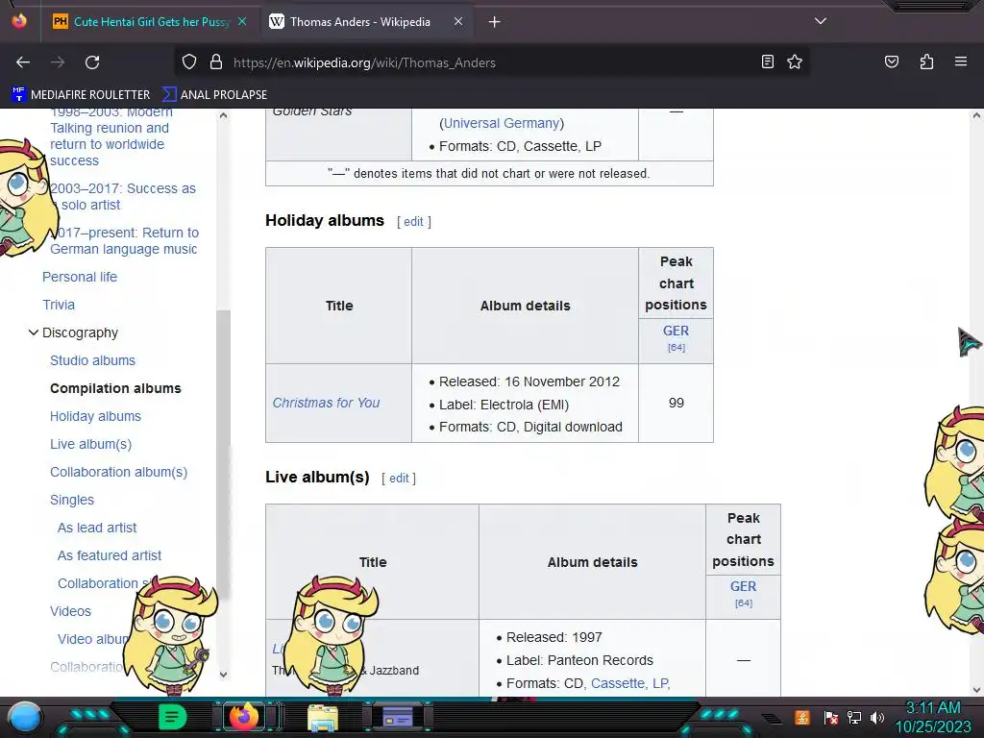The width and height of the screenshot is (984, 738).
Task: Open the tracking protection shield icon
Action: coord(189,62)
